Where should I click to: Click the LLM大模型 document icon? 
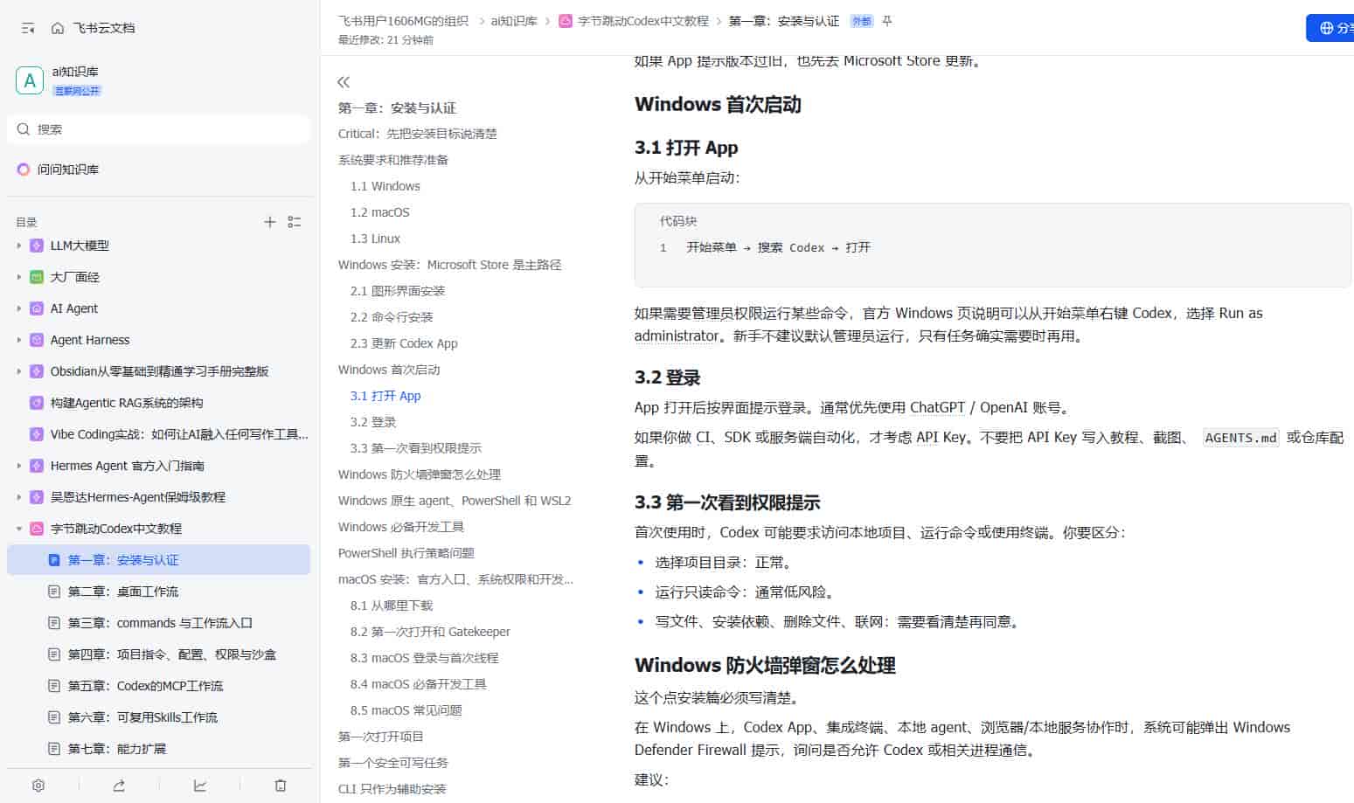(x=37, y=246)
